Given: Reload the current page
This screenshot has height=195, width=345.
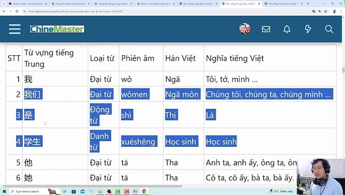Looking at the screenshot, I should click(17, 11).
